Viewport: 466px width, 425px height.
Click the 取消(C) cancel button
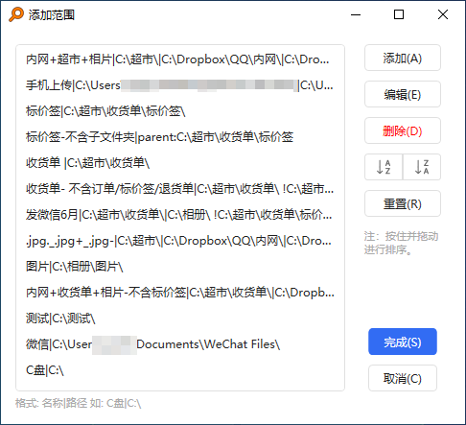[403, 378]
